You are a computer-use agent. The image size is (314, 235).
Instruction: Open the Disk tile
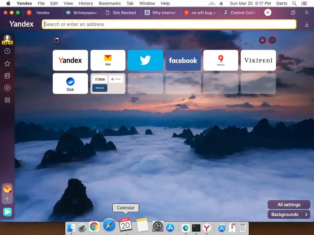click(70, 84)
